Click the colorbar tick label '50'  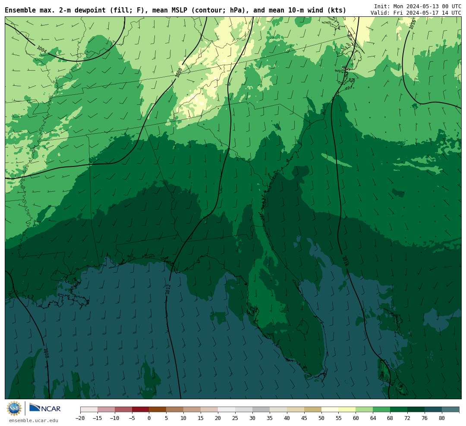click(x=321, y=418)
